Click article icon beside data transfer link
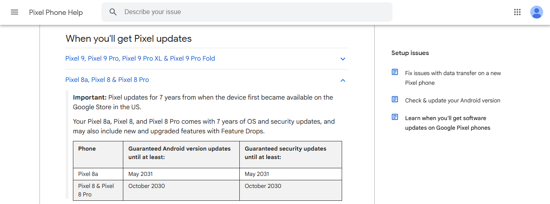The height and width of the screenshot is (204, 550). click(395, 72)
